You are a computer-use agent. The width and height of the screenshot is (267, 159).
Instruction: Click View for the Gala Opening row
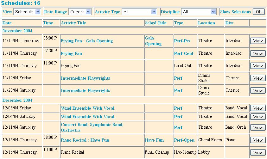coord(258,41)
